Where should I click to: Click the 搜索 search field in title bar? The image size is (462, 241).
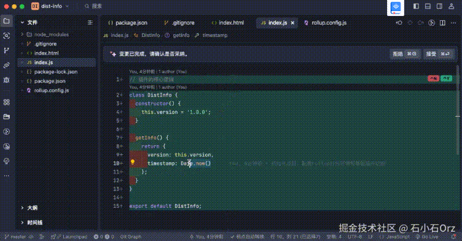tap(94, 6)
